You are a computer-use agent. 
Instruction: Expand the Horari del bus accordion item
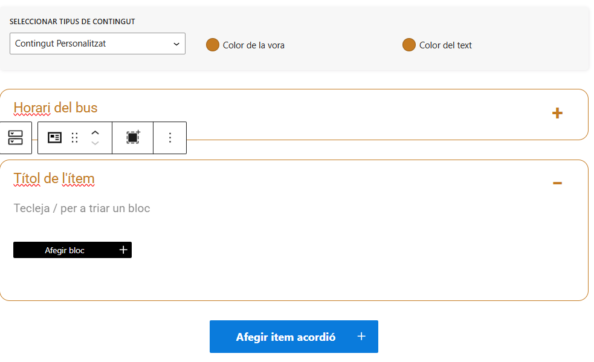[x=558, y=113]
